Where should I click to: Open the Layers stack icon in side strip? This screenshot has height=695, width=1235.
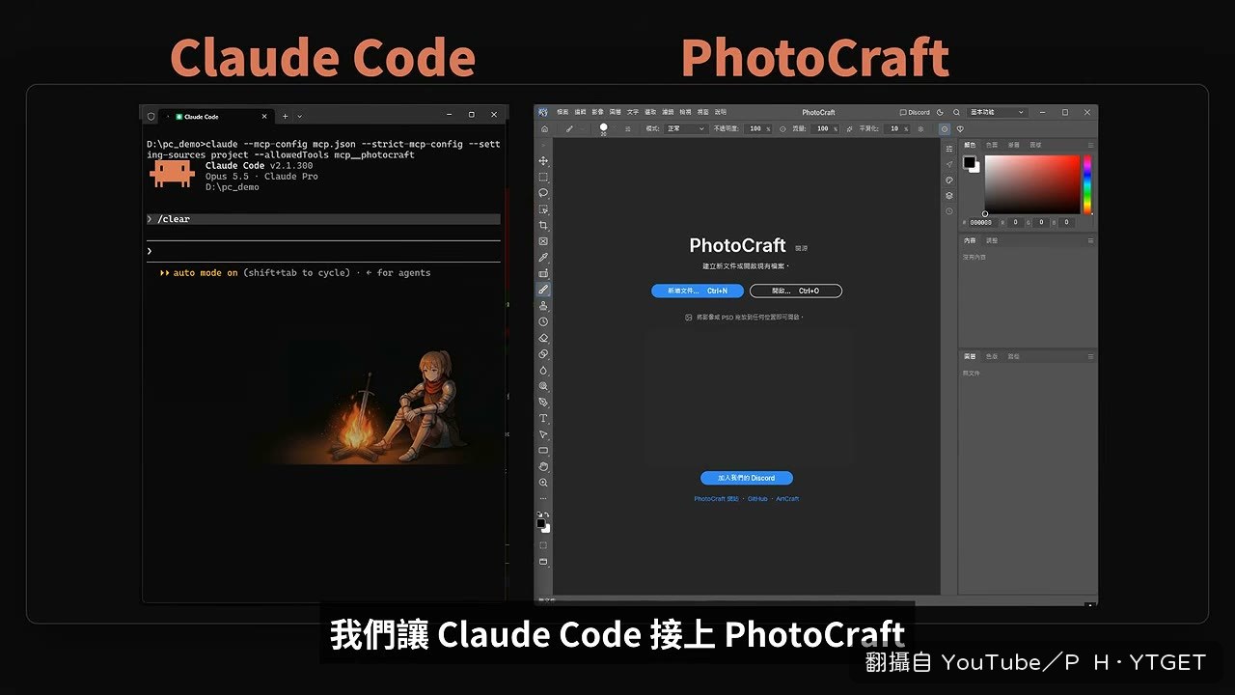click(949, 195)
